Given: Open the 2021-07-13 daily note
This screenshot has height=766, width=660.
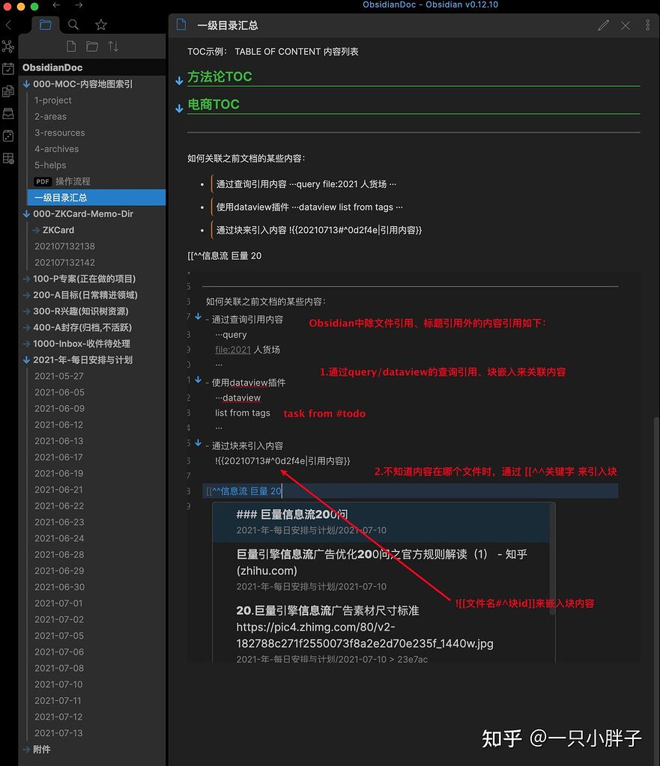Looking at the screenshot, I should [x=58, y=733].
